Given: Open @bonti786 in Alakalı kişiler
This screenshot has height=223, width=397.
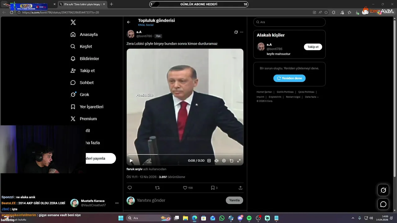Looking at the screenshot, I should pyautogui.click(x=274, y=49).
